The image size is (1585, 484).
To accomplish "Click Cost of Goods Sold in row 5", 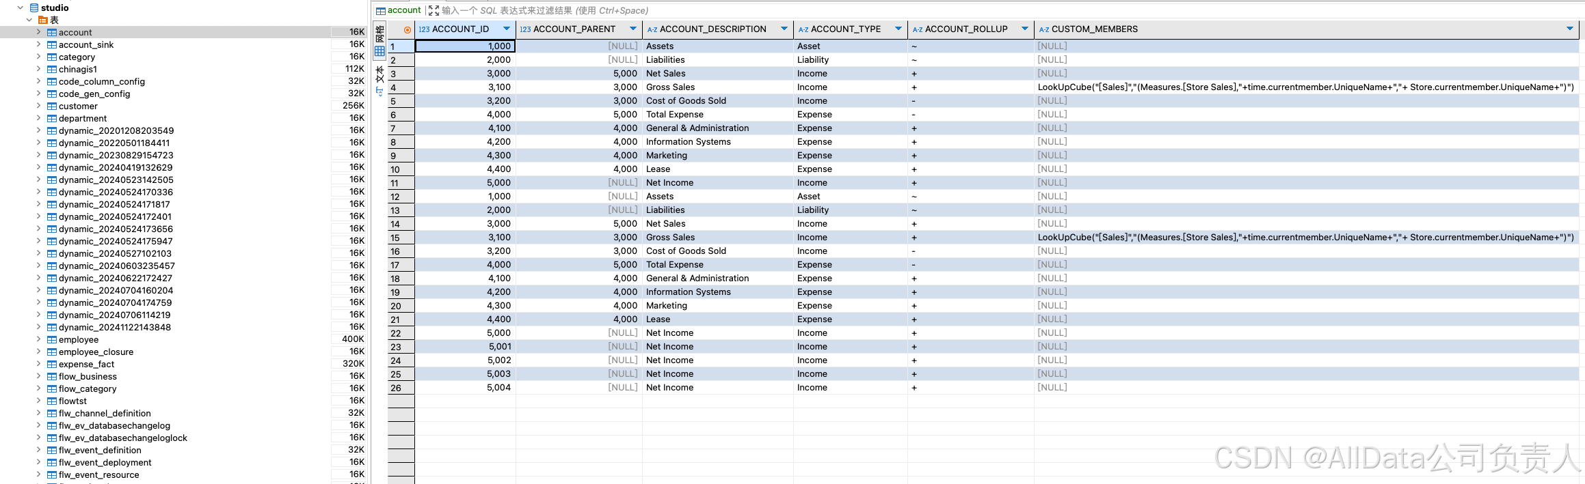I will pos(718,101).
